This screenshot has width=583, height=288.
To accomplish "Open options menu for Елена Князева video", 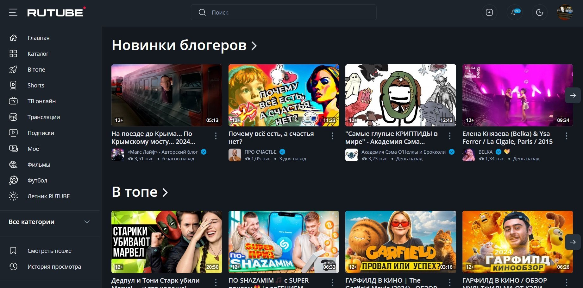I will (567, 136).
